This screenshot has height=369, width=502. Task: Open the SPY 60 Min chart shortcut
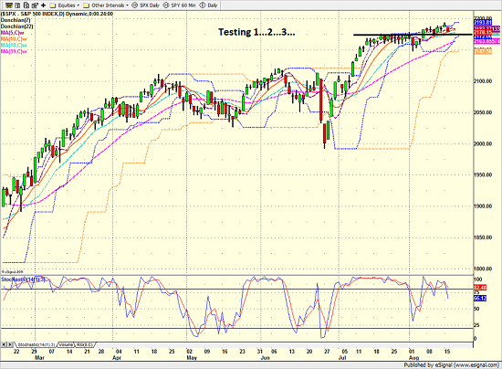click(179, 5)
